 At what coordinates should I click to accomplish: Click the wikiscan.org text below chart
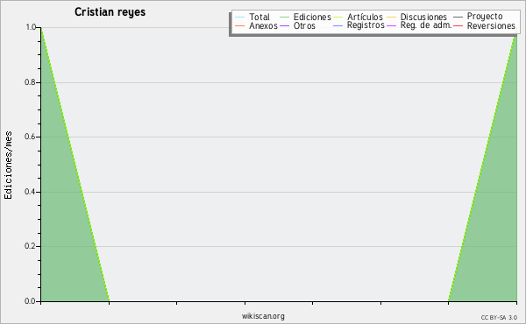[x=263, y=316]
